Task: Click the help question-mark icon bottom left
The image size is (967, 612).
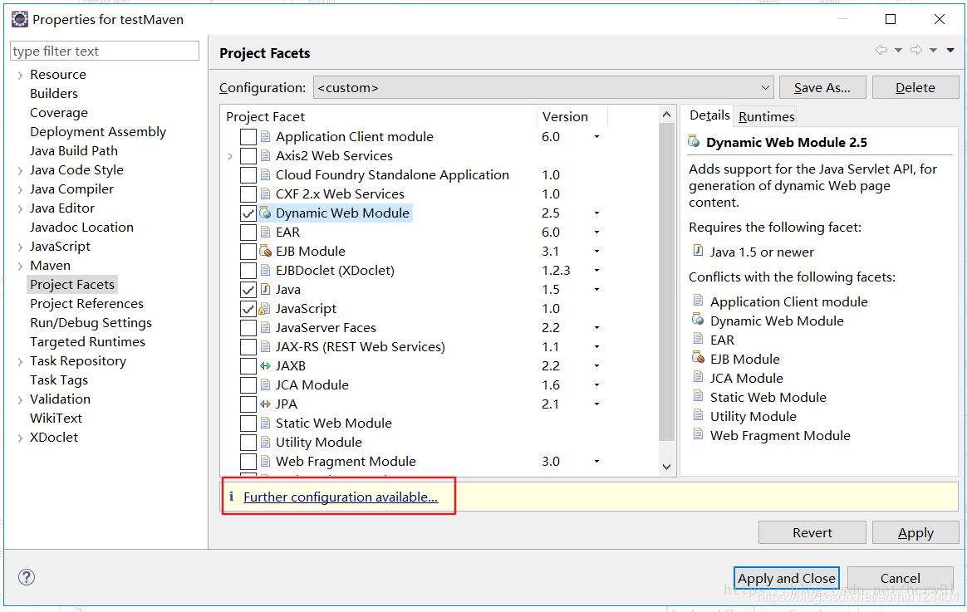Action: tap(26, 577)
